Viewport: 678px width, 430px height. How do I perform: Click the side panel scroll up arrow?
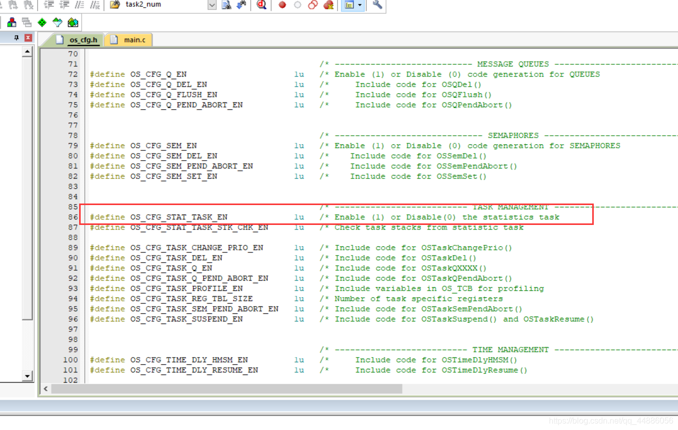[28, 52]
